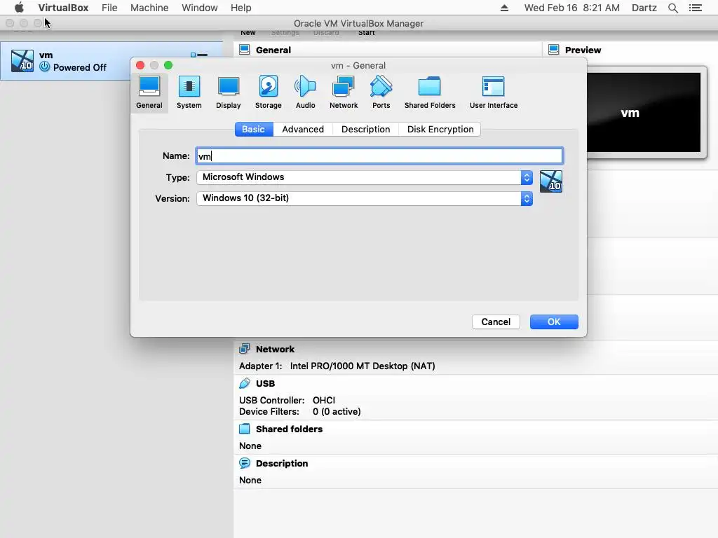Click the General section icon in details pane
The height and width of the screenshot is (538, 718).
click(x=245, y=50)
